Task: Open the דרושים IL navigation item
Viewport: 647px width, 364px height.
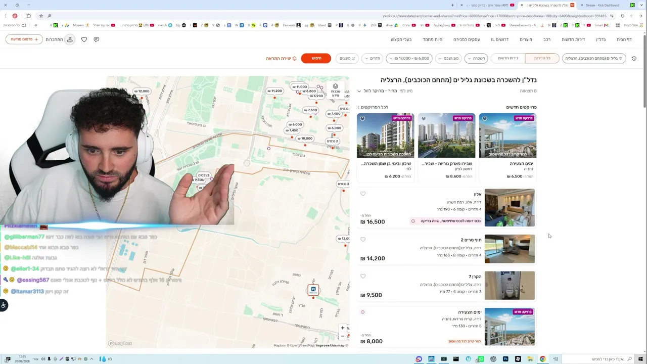Action: pos(500,39)
